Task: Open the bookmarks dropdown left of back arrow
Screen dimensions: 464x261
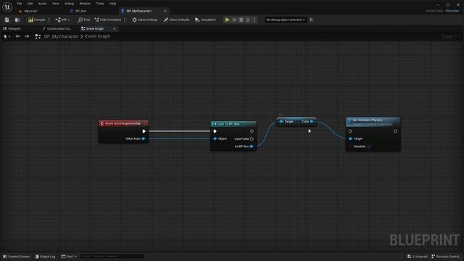Action: (x=7, y=36)
